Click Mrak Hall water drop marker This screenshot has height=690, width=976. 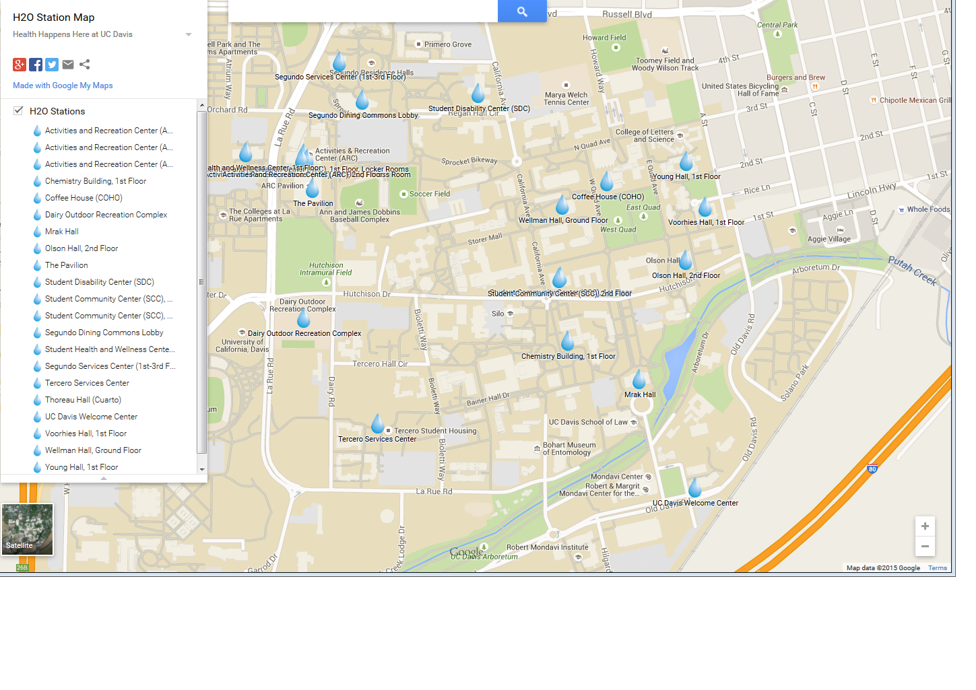click(639, 380)
